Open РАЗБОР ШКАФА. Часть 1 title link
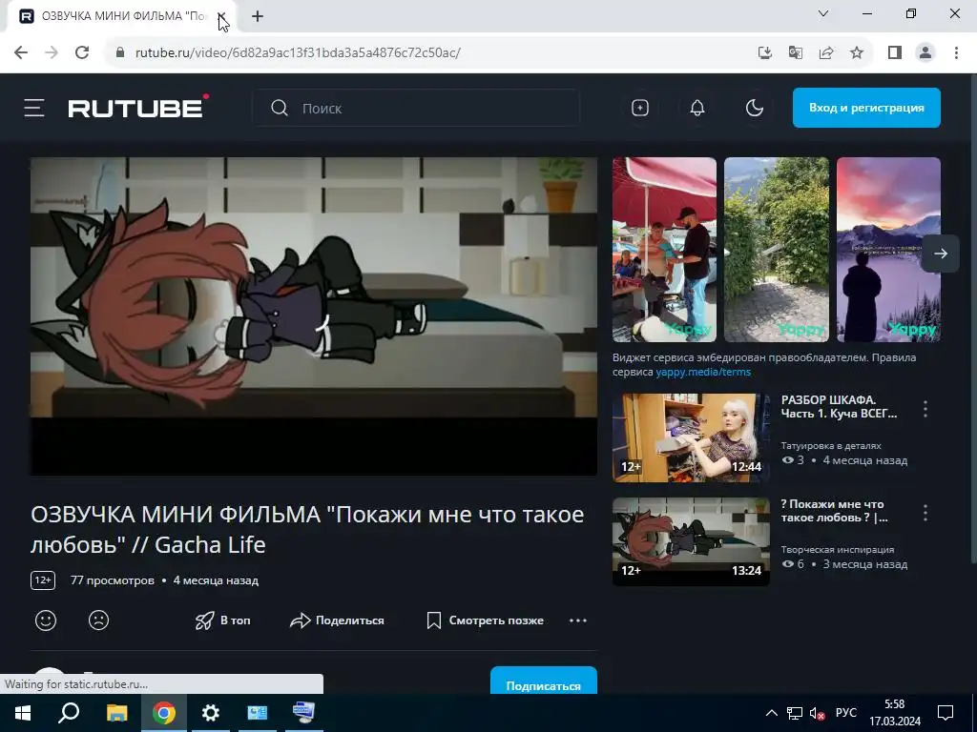This screenshot has width=977, height=732. pyautogui.click(x=839, y=406)
